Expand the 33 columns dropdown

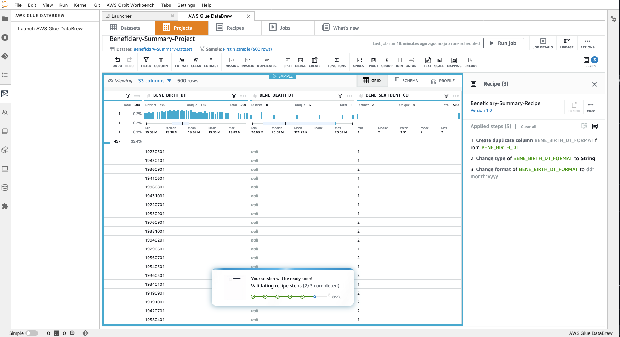(155, 81)
